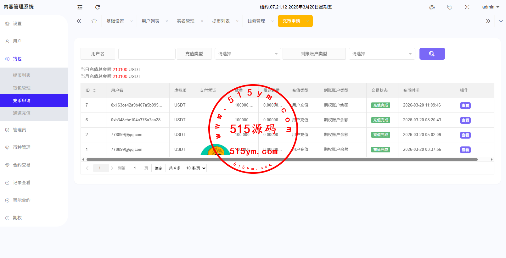Open the 充值类型 dropdown
This screenshot has height=258, width=506.
[x=248, y=54]
